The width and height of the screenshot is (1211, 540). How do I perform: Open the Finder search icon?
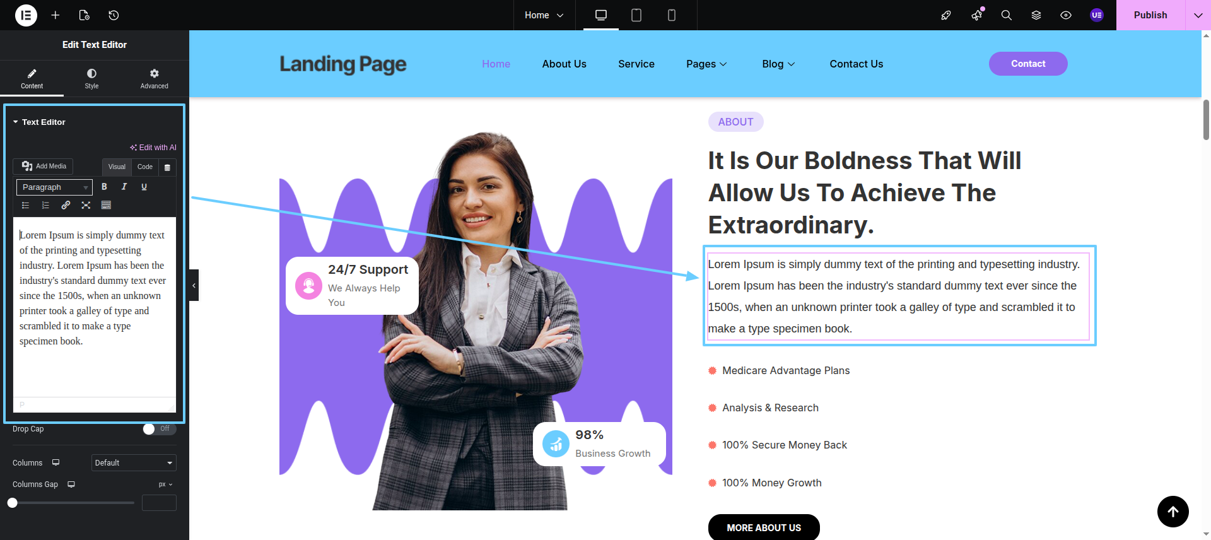1007,15
